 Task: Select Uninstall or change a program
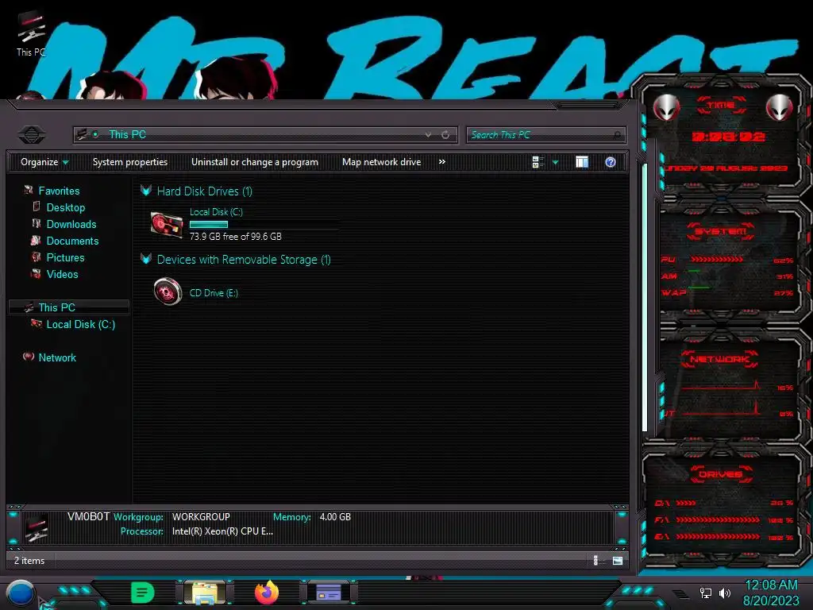[x=255, y=162]
